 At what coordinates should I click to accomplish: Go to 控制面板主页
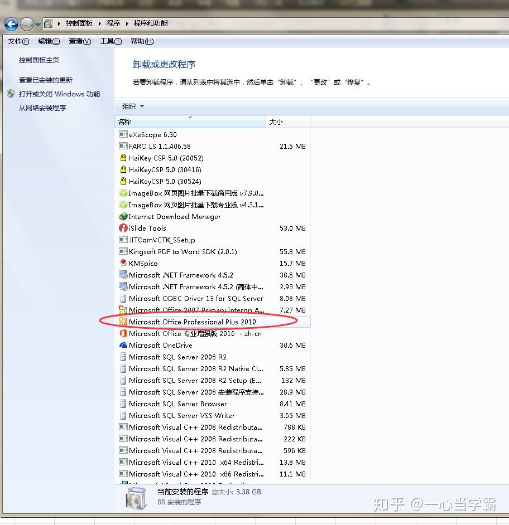click(38, 60)
